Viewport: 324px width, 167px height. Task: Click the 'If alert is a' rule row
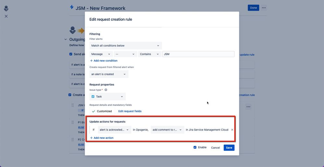tap(162, 65)
